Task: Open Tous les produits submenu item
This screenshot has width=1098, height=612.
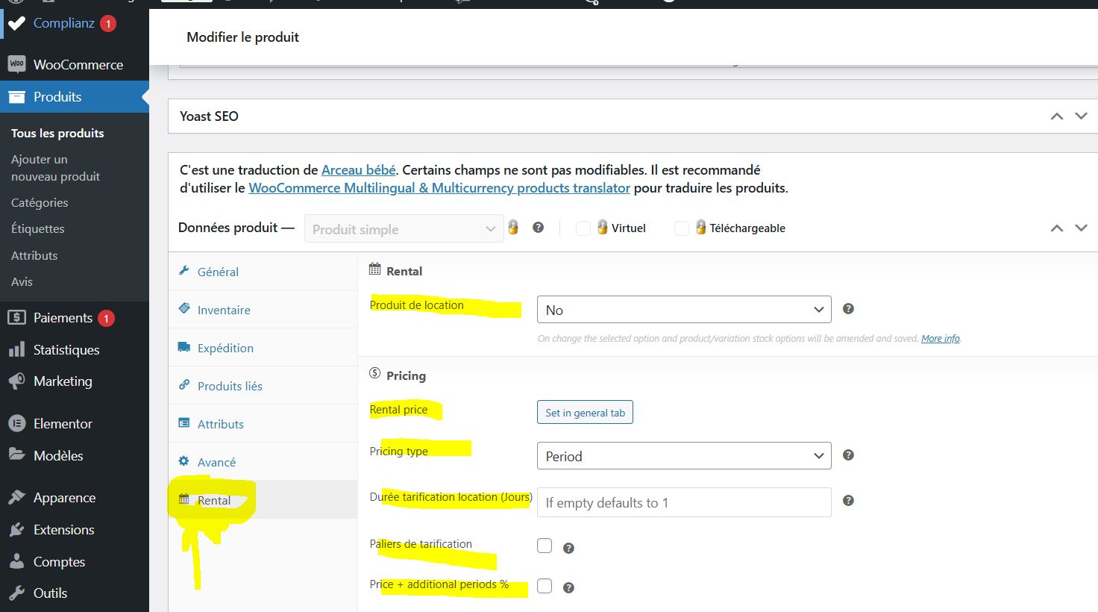Action: 57,134
